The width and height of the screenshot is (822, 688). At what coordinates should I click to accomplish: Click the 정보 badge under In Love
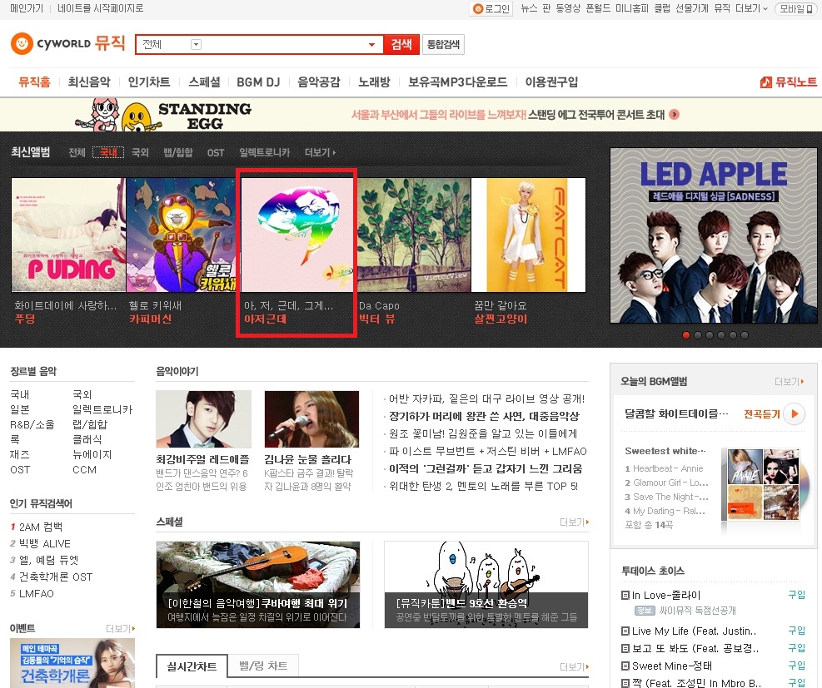[x=644, y=611]
